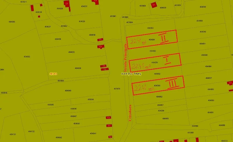
Task: Select the 404037 parcel label
Action: click(48, 27)
